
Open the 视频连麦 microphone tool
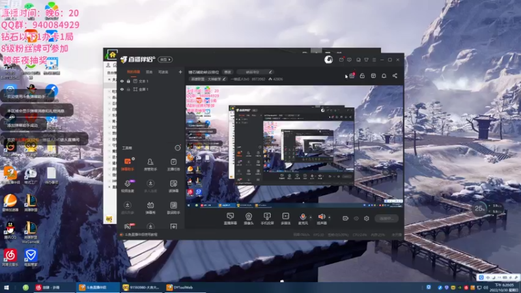127,186
